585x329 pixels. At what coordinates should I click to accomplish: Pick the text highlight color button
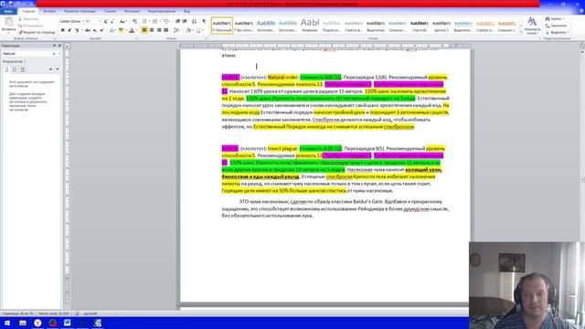(x=121, y=30)
